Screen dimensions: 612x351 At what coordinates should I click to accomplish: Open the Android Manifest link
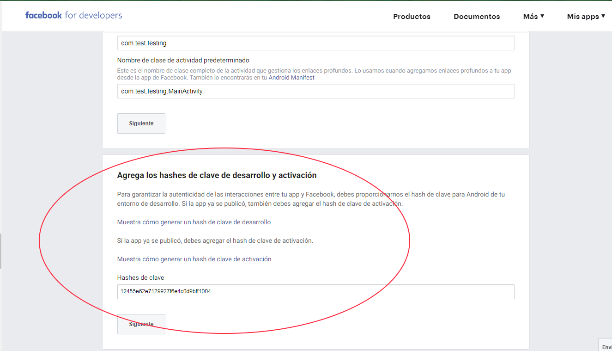291,78
